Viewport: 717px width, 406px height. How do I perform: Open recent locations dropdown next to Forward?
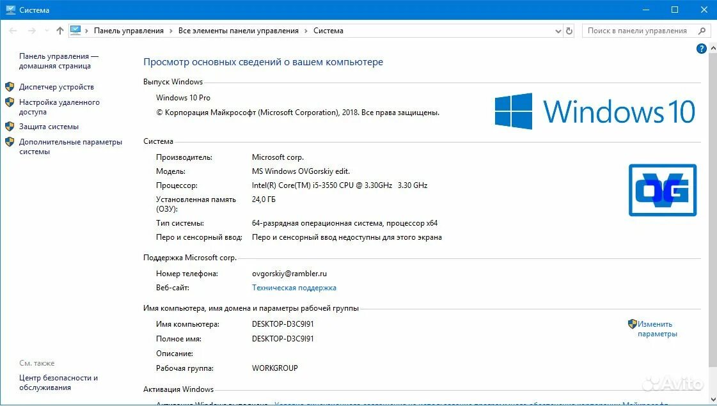(x=47, y=31)
